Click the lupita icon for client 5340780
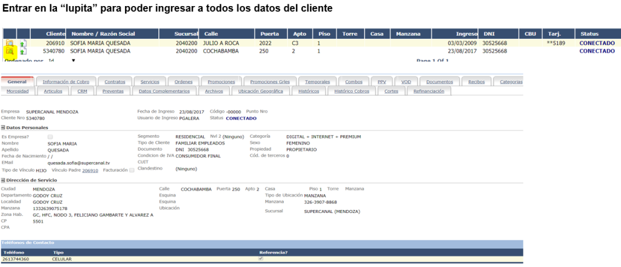 coord(10,52)
